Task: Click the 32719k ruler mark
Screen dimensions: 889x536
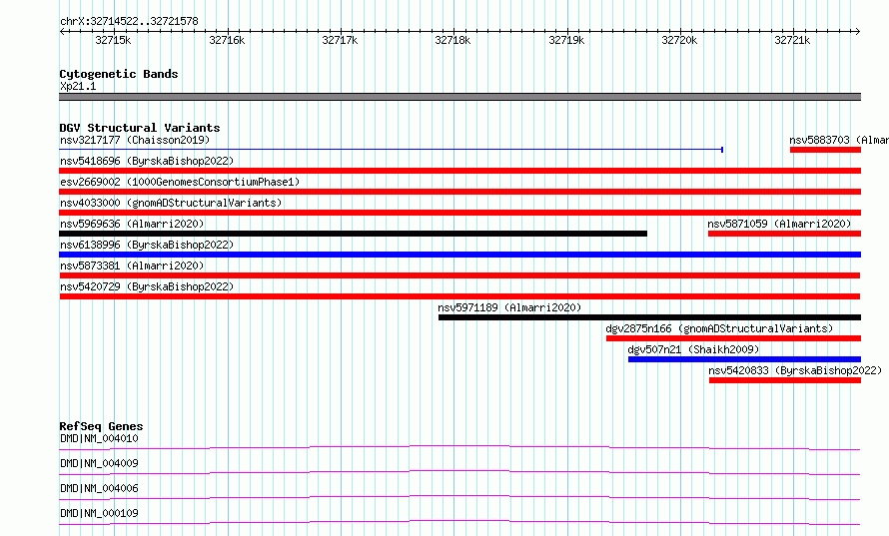Action: tap(566, 40)
